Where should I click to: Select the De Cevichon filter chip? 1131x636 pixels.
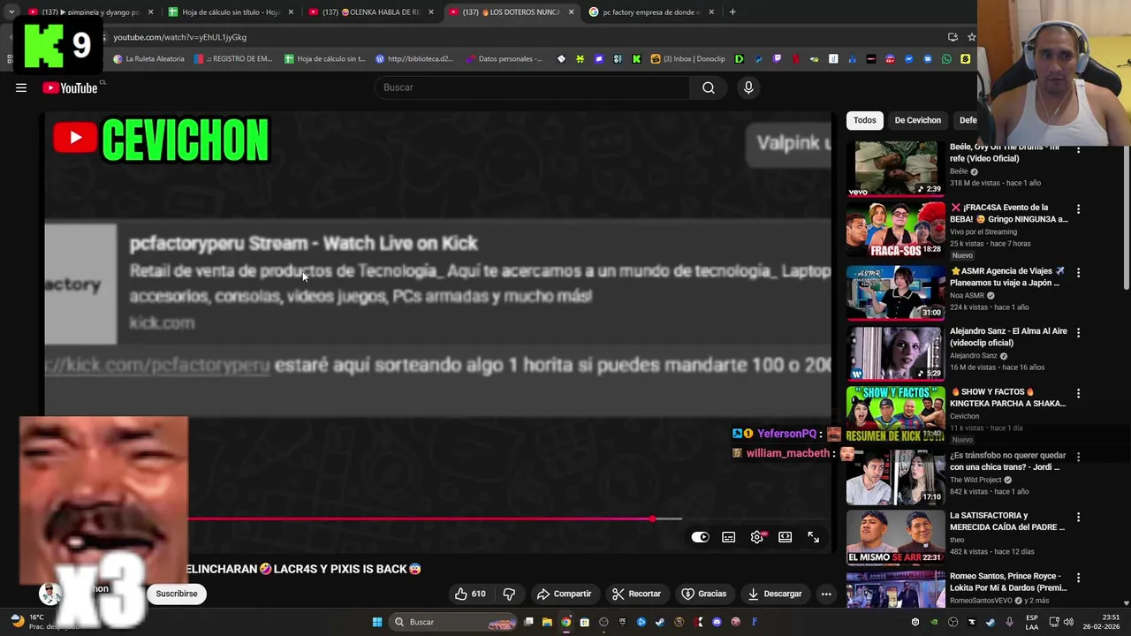click(917, 120)
